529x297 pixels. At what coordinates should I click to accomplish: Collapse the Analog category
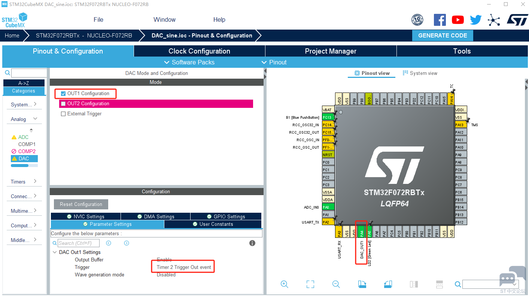pyautogui.click(x=24, y=119)
